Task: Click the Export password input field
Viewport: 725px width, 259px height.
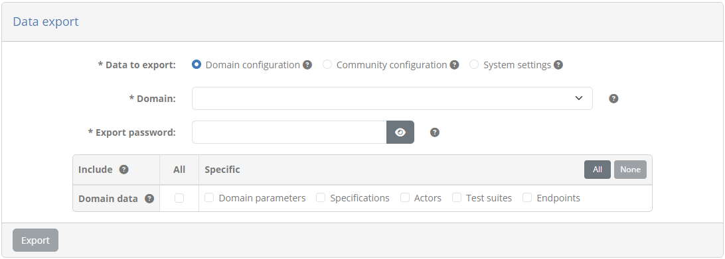Action: (x=289, y=132)
